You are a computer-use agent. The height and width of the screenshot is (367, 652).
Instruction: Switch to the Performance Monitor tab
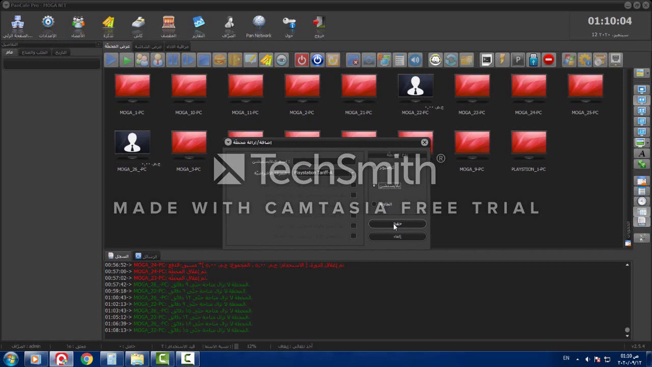178,46
